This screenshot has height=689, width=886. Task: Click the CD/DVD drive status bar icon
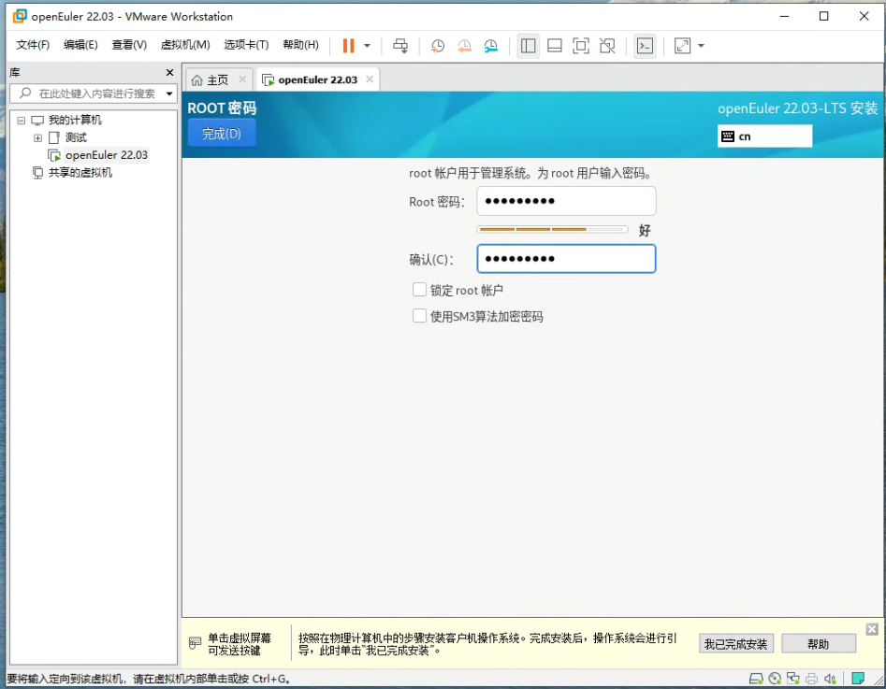click(x=775, y=679)
